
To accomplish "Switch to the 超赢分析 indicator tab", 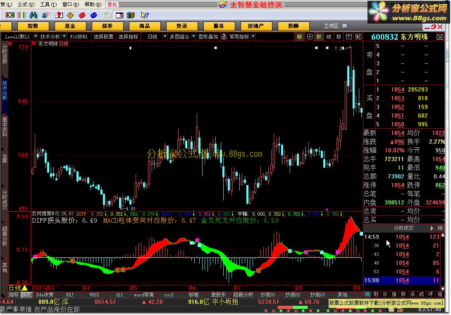I will pos(243,295).
